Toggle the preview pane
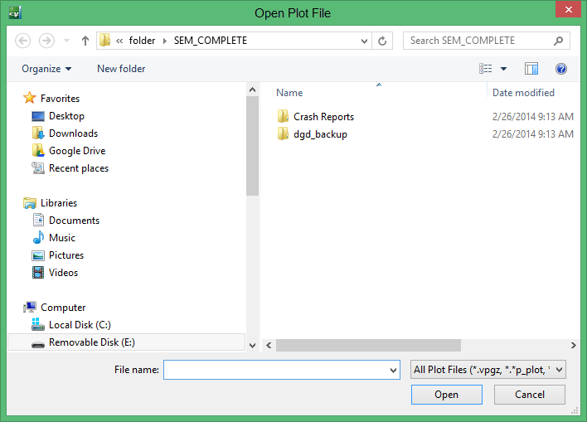The image size is (587, 422). point(531,69)
